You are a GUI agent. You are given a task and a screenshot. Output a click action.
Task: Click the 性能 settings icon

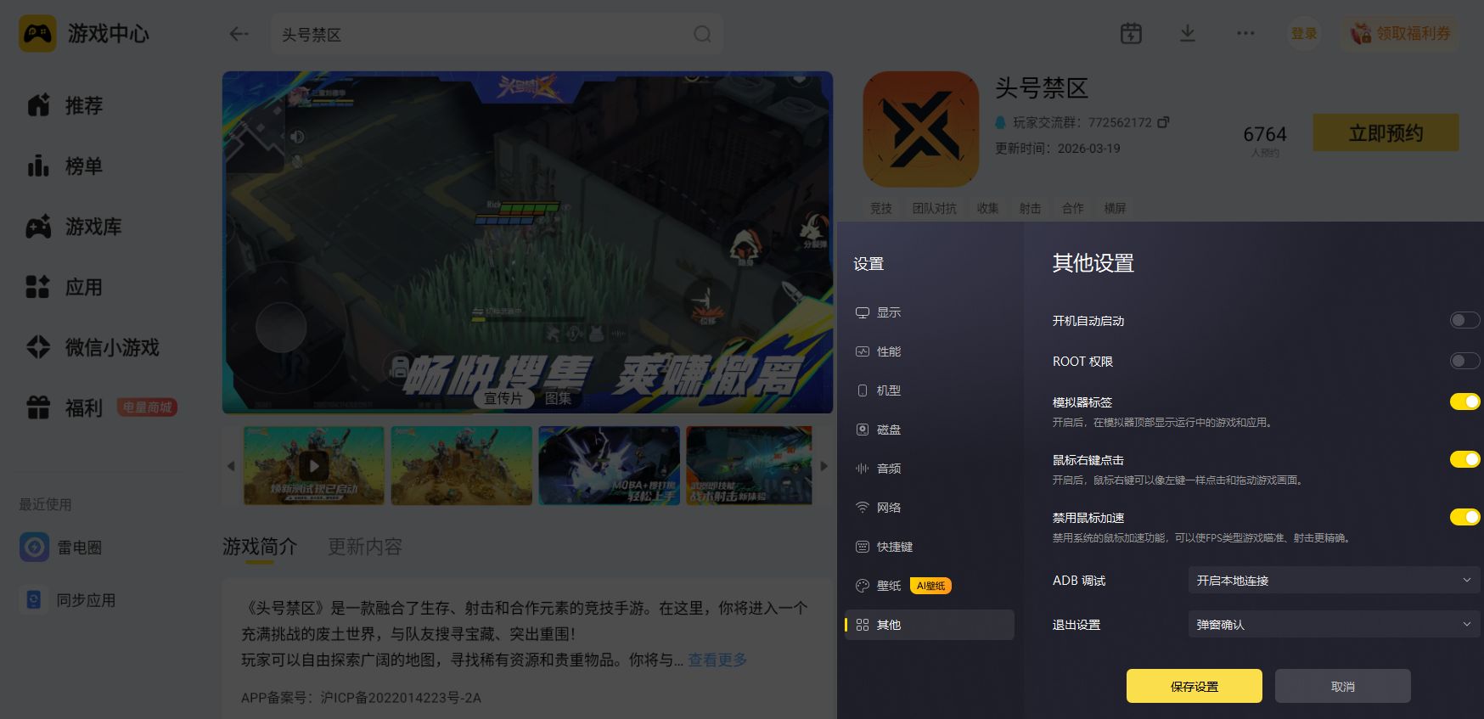point(863,351)
